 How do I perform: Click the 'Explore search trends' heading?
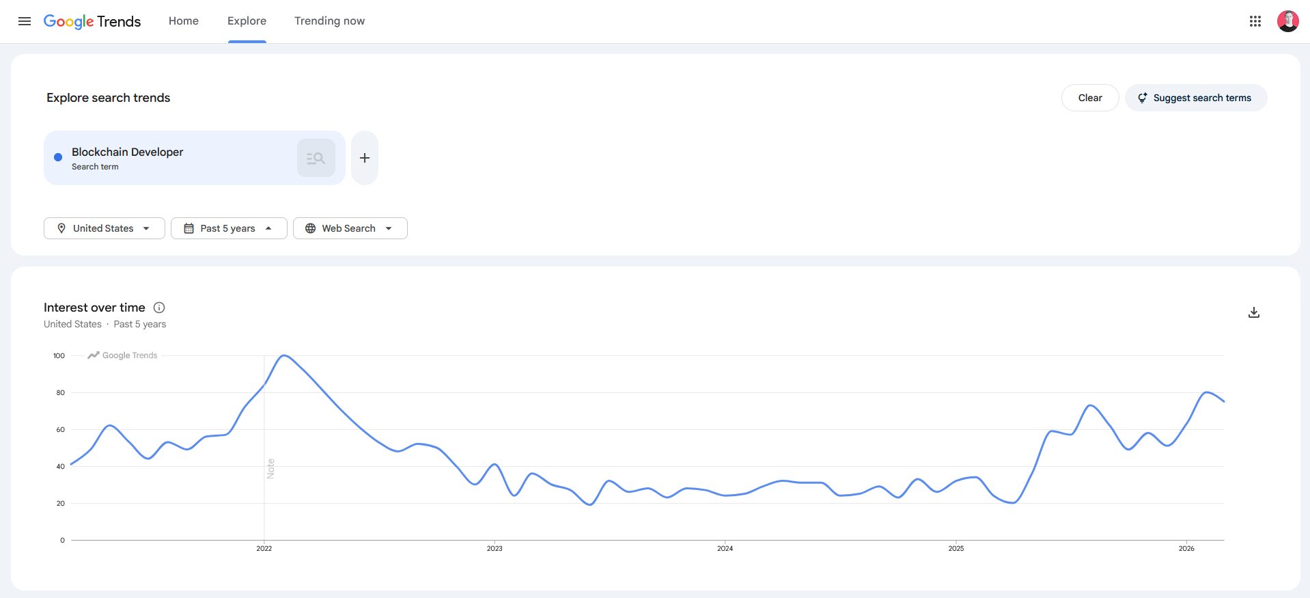coord(109,98)
